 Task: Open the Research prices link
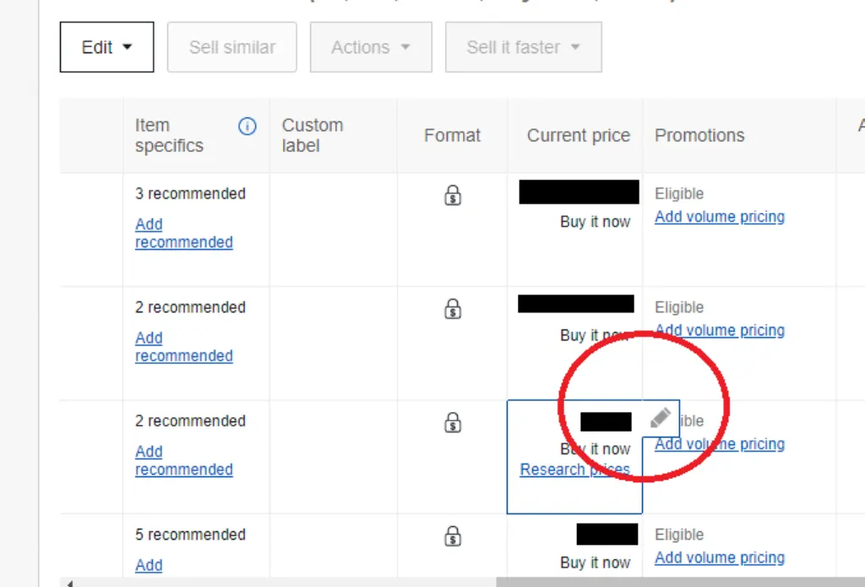pyautogui.click(x=574, y=470)
